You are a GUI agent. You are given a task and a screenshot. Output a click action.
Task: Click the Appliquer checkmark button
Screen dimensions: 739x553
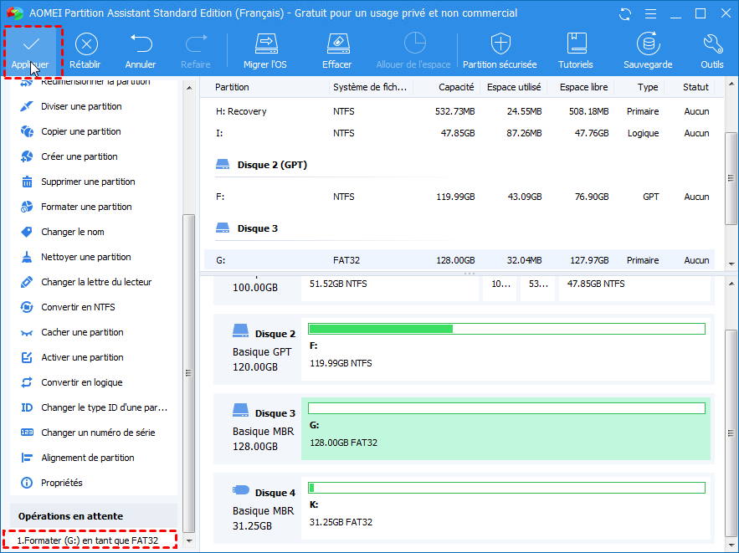pyautogui.click(x=31, y=51)
